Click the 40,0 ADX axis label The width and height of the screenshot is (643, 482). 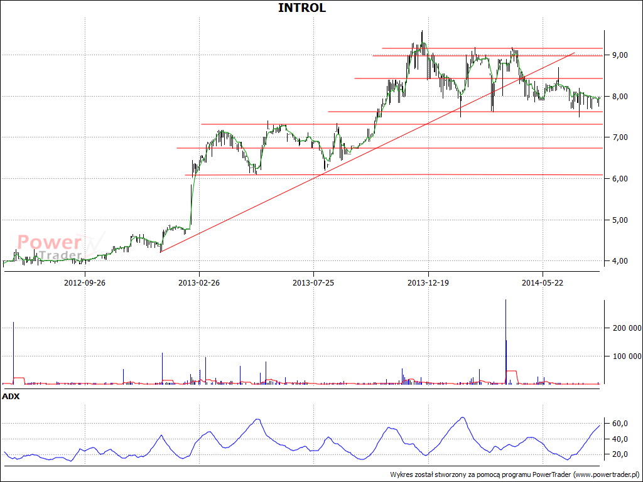pos(619,439)
